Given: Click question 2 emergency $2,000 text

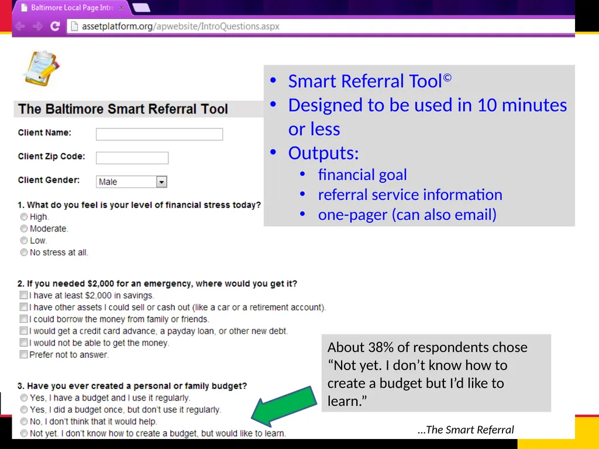Looking at the screenshot, I should 157,284.
